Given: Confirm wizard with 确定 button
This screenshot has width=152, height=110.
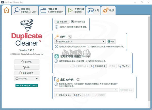Looking at the screenshot, I should [x=111, y=42].
